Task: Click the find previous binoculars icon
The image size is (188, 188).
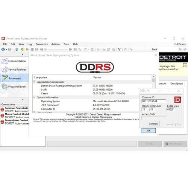Action: coord(185,49)
